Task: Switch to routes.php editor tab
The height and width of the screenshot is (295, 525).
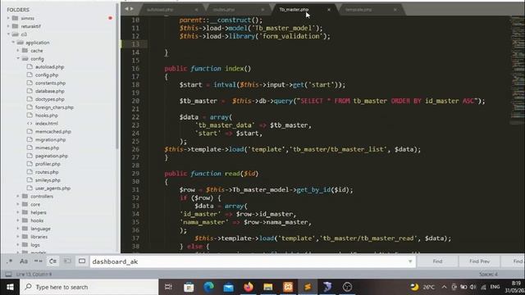Action: [224, 10]
